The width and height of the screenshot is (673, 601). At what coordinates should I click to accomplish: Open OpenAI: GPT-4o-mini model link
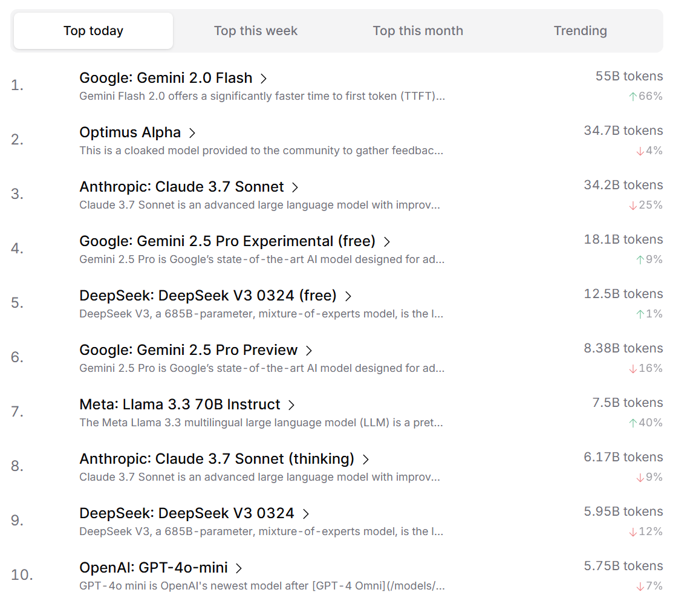(x=154, y=568)
